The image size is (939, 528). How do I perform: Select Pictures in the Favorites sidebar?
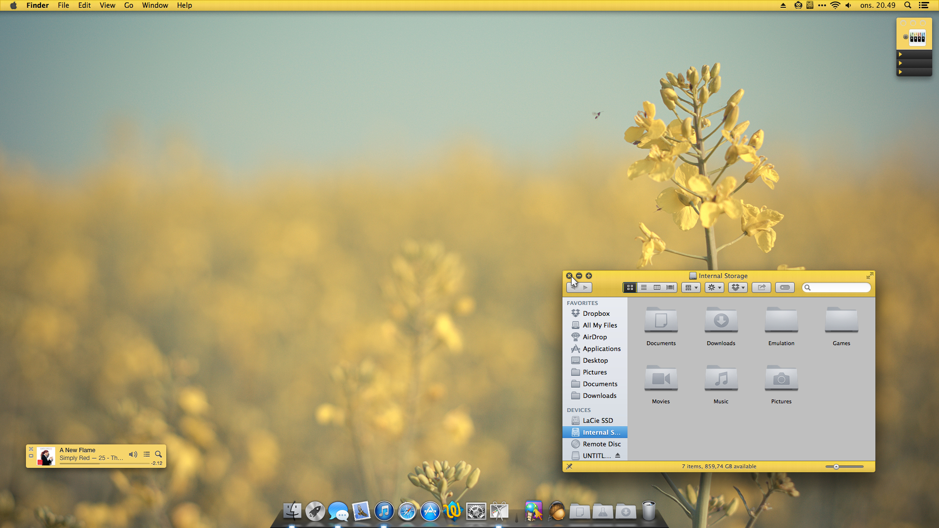[595, 372]
